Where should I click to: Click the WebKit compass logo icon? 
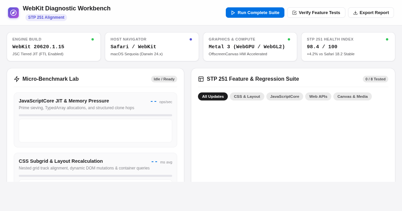pos(13,13)
